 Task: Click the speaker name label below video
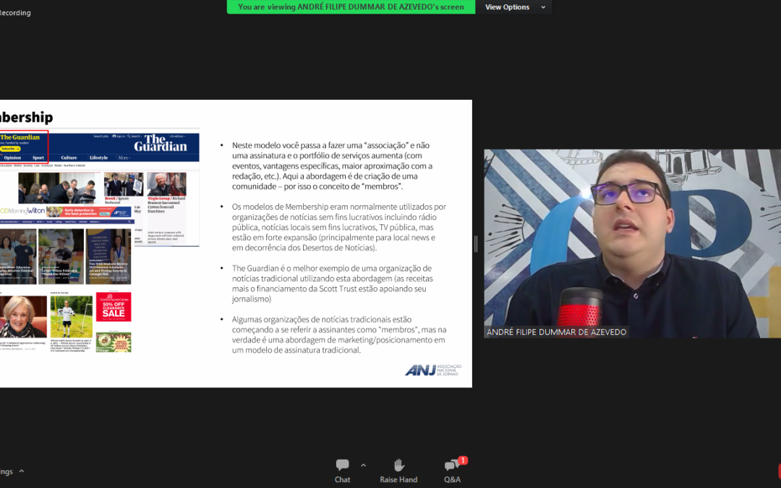pos(556,332)
